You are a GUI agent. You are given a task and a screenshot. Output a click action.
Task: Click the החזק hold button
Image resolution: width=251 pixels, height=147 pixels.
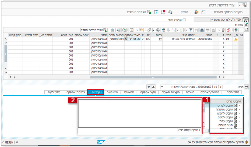pyautogui.click(x=184, y=12)
